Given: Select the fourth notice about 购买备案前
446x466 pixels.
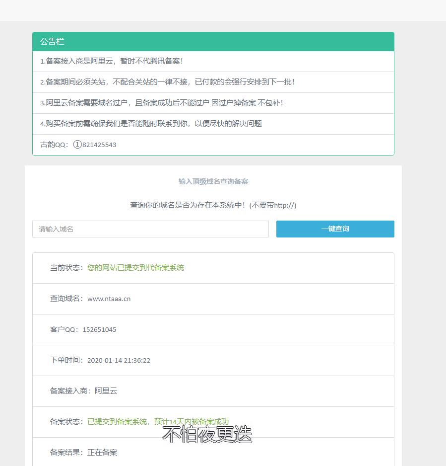Looking at the screenshot, I should click(x=151, y=124).
